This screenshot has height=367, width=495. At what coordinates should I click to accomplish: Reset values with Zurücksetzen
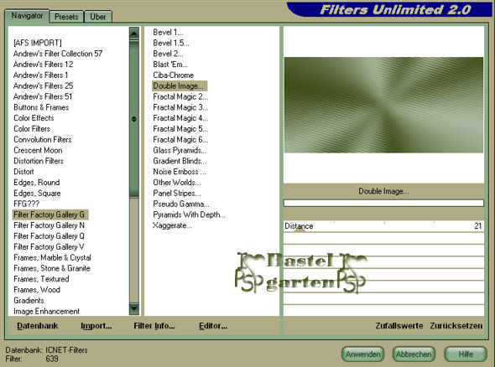pyautogui.click(x=456, y=326)
